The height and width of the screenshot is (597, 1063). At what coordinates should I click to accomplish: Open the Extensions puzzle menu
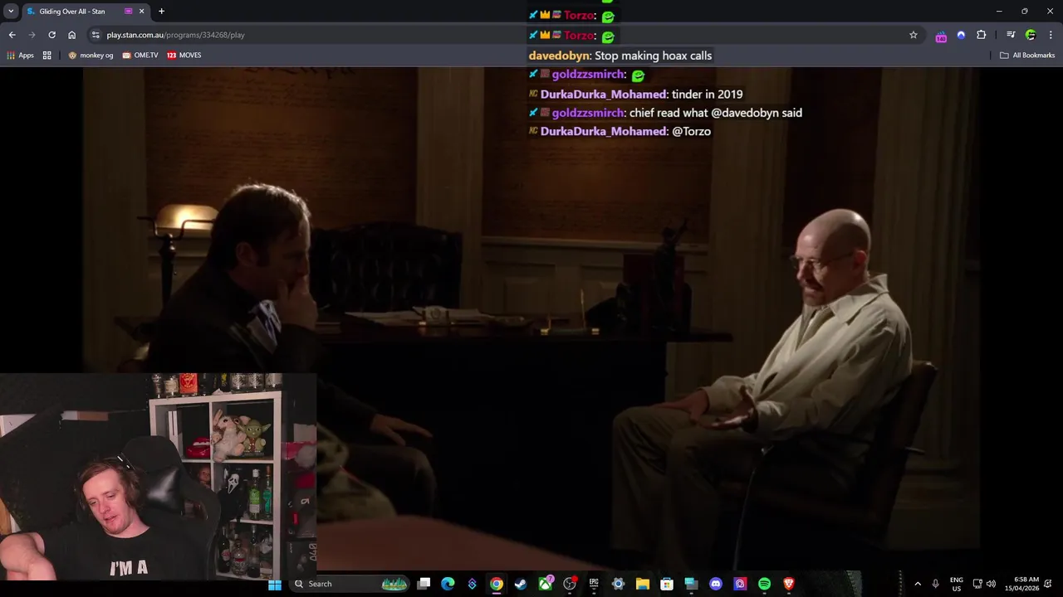[981, 35]
